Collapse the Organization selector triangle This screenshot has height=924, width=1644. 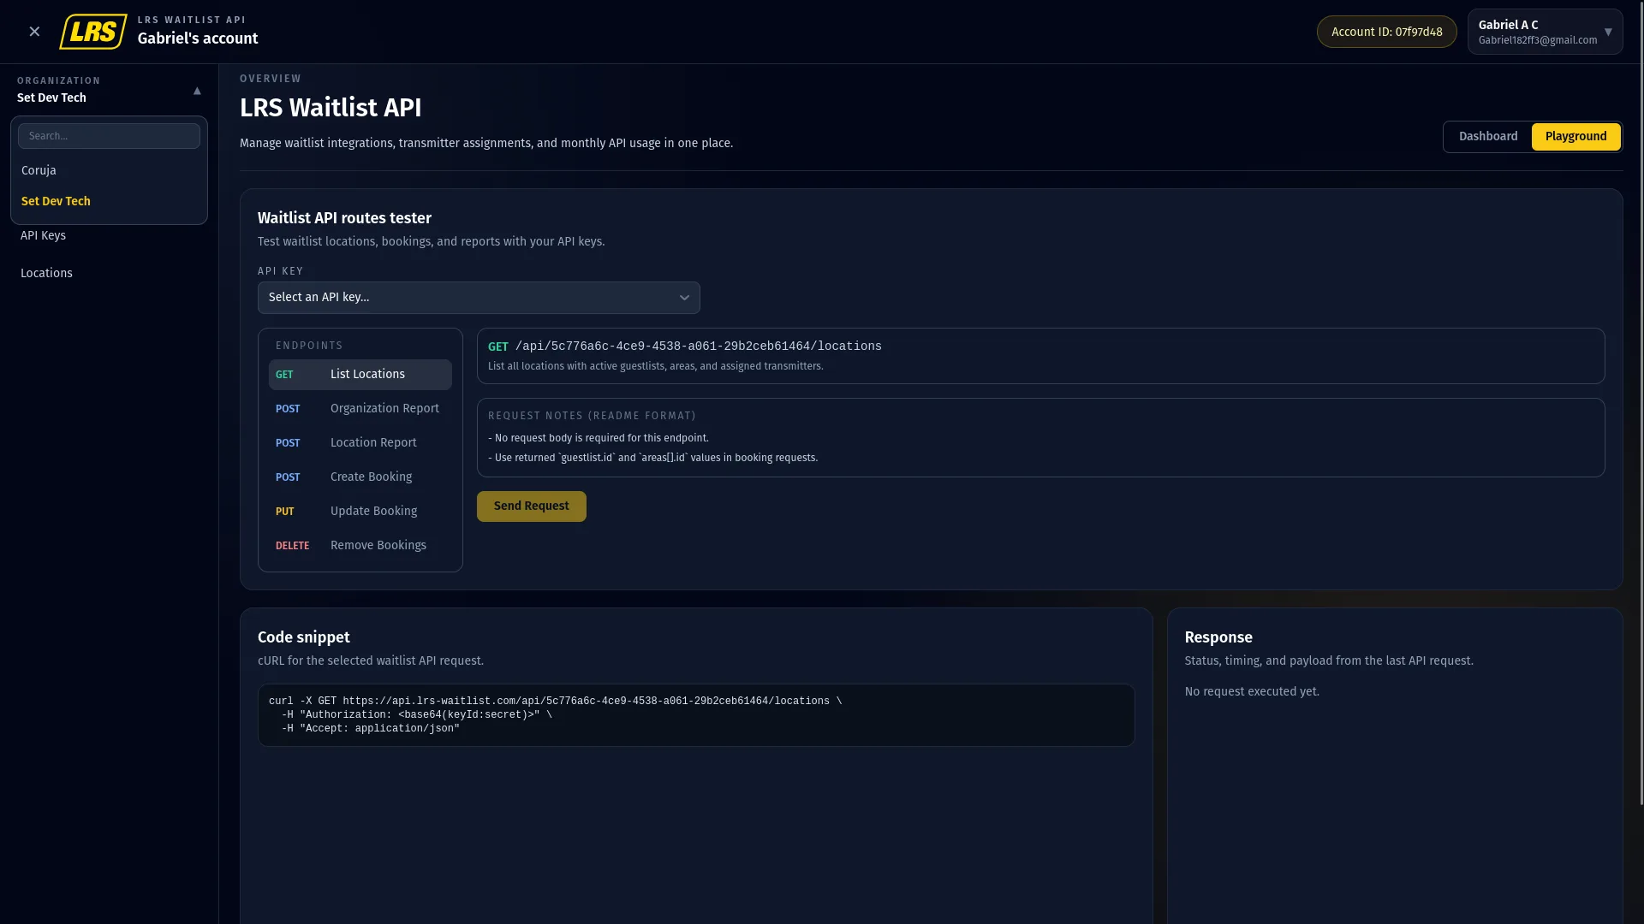click(197, 91)
